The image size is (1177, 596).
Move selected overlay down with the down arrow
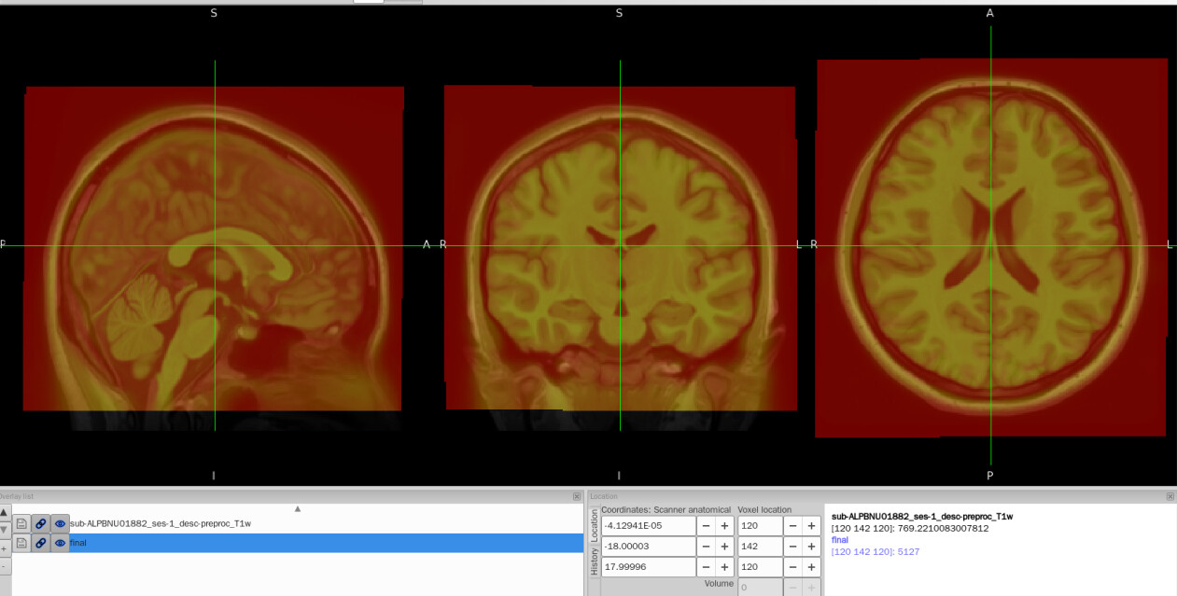pos(4,530)
